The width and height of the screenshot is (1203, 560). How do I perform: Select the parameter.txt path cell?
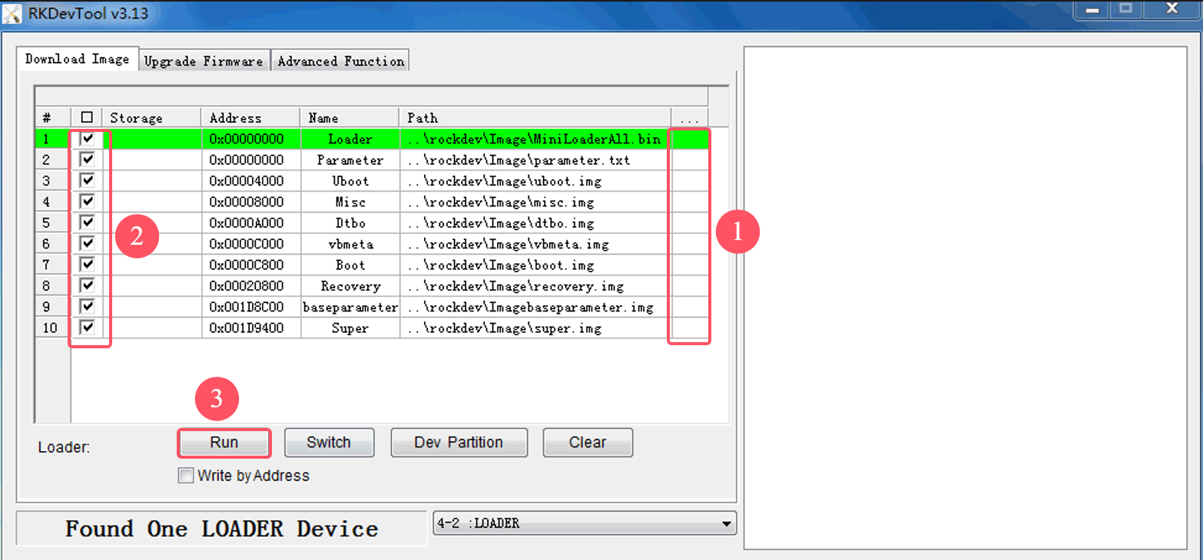tap(535, 160)
